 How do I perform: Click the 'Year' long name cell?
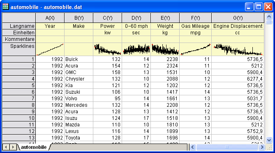tap(50, 26)
